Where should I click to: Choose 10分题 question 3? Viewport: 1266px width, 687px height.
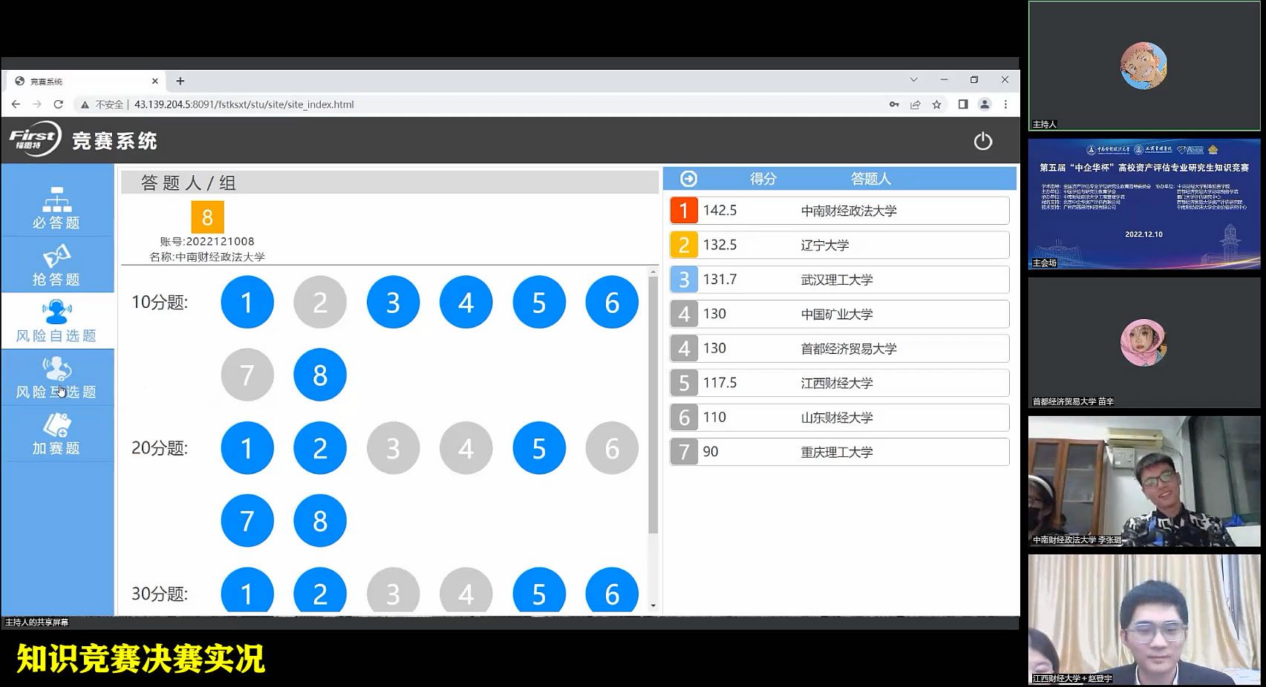pos(393,302)
